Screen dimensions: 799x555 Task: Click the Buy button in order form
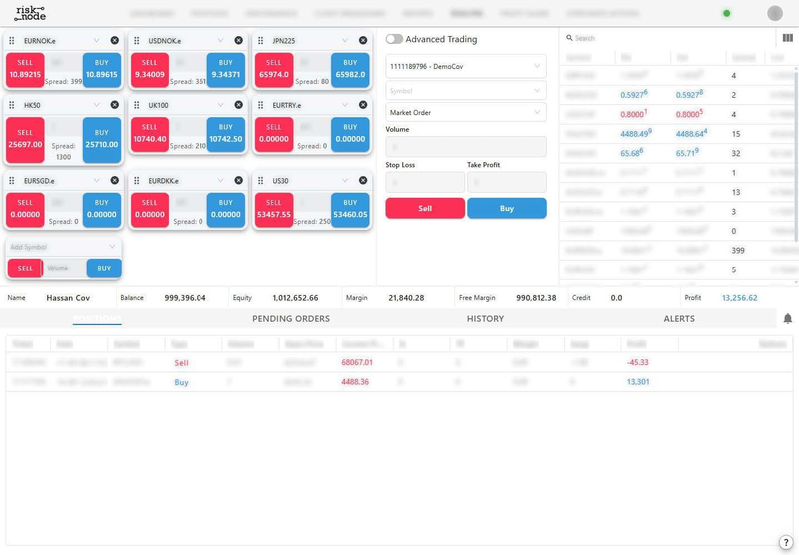507,208
